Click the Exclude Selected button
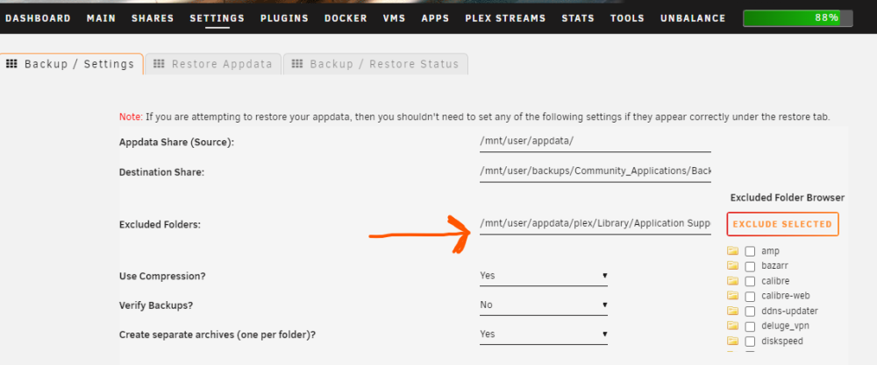 pyautogui.click(x=782, y=224)
